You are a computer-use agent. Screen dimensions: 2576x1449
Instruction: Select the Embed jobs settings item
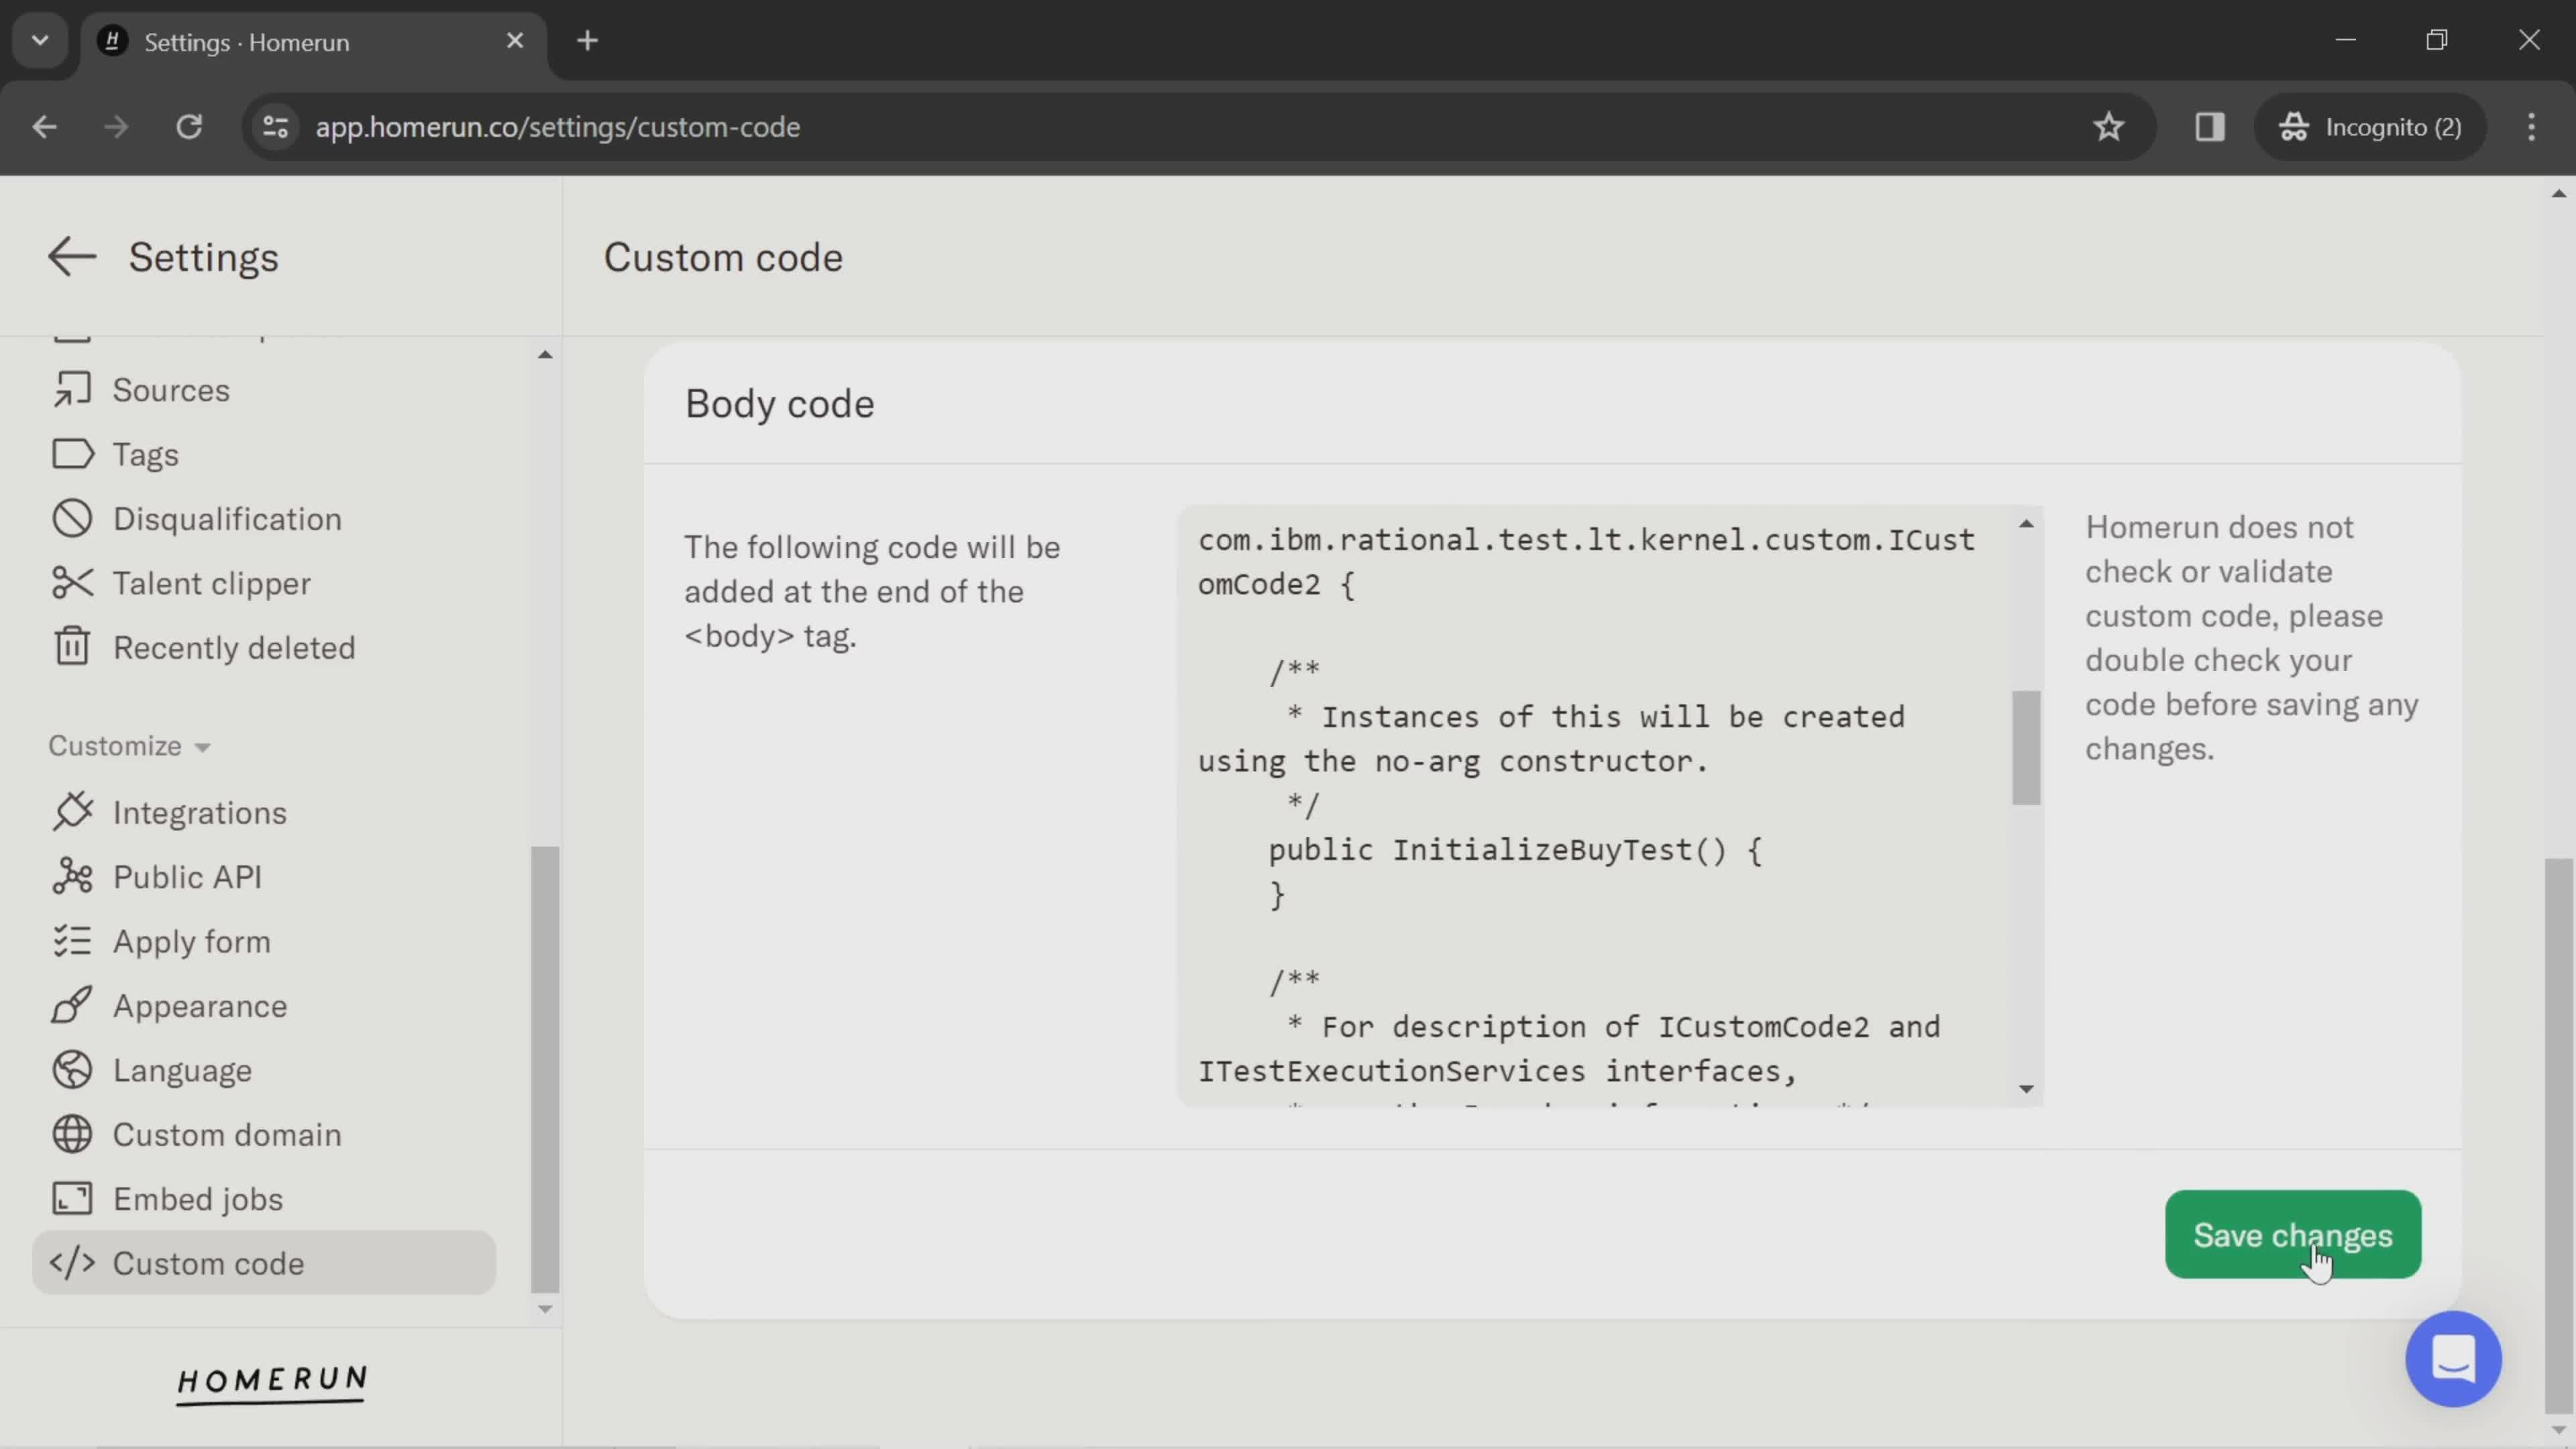(x=197, y=1199)
